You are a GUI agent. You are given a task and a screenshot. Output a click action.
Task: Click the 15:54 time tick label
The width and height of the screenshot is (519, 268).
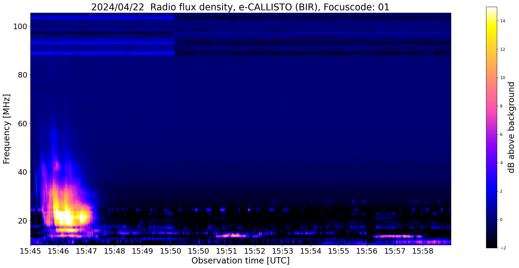(311, 251)
